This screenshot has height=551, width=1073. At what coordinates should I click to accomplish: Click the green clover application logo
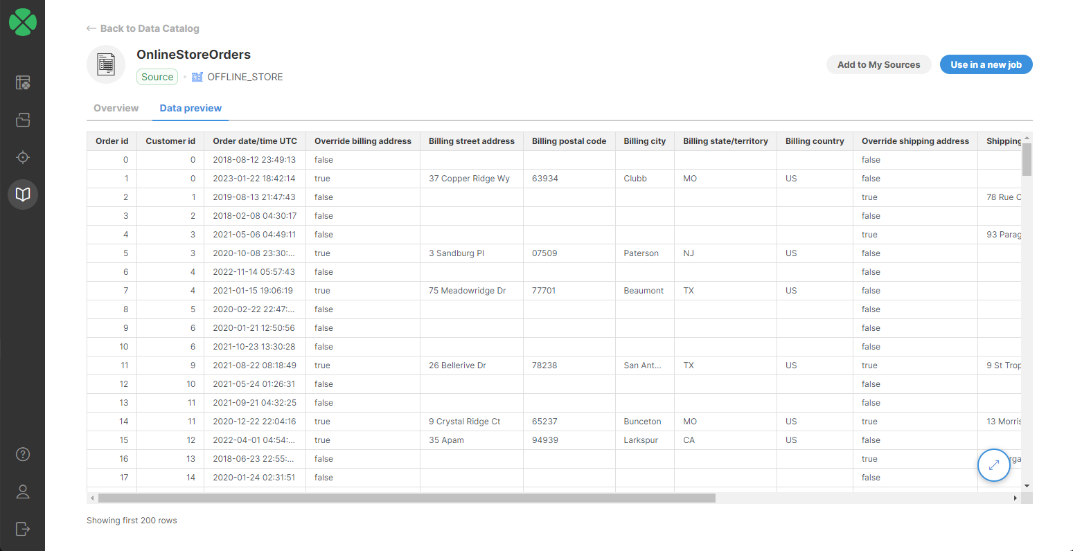23,22
